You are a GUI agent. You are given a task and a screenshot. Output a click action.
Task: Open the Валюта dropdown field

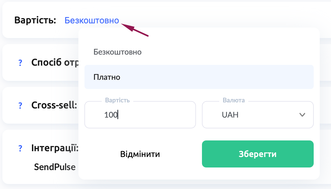(x=258, y=115)
